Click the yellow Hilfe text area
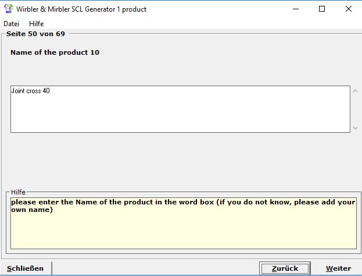Viewport: 362px width, 276px height. pyautogui.click(x=183, y=230)
